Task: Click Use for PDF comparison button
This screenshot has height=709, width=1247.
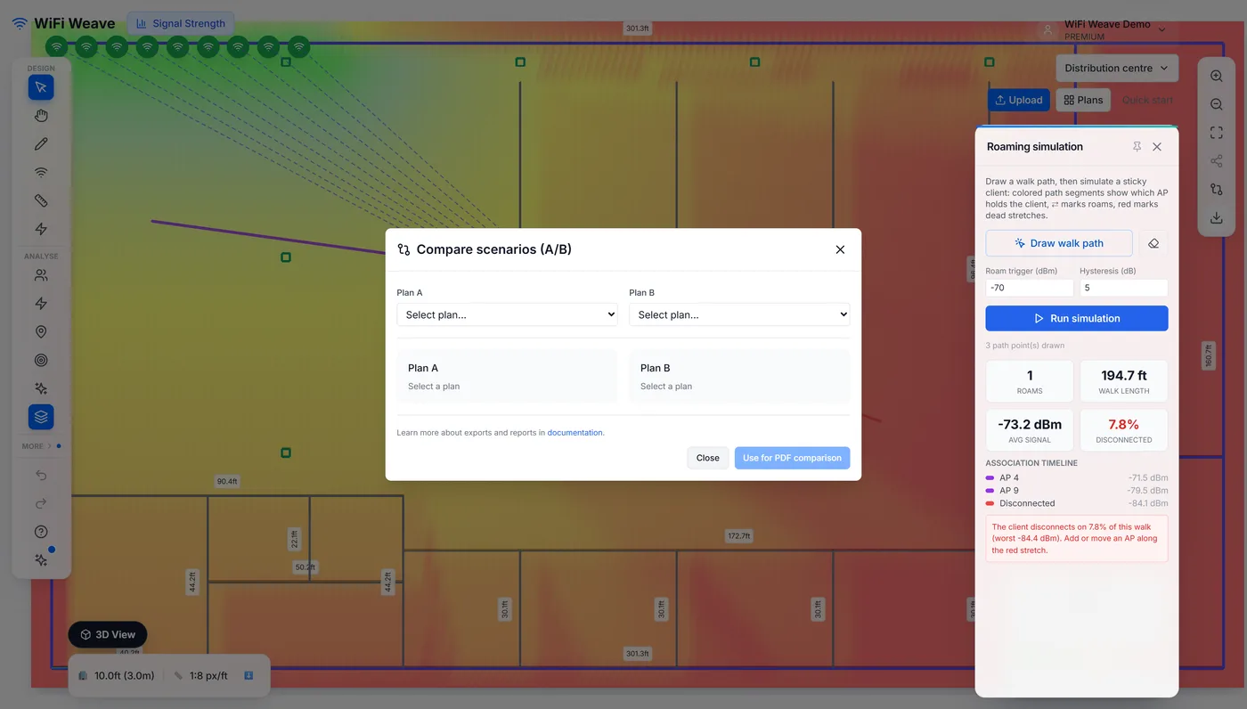Action: (x=792, y=458)
